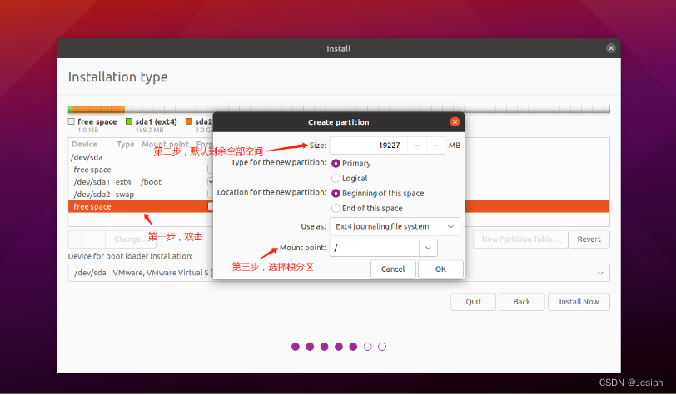Screen dimensions: 676x395
Task: Close the Install window
Action: pos(610,48)
